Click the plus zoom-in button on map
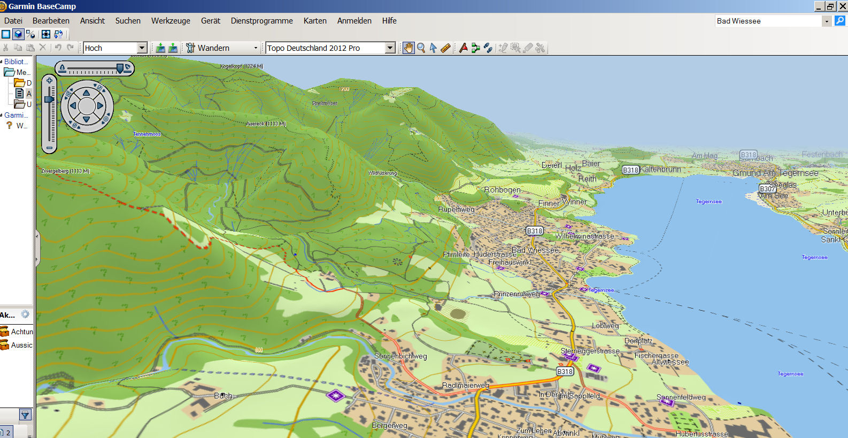This screenshot has width=848, height=438. click(49, 81)
